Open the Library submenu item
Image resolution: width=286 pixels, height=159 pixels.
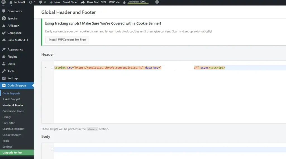7,117
